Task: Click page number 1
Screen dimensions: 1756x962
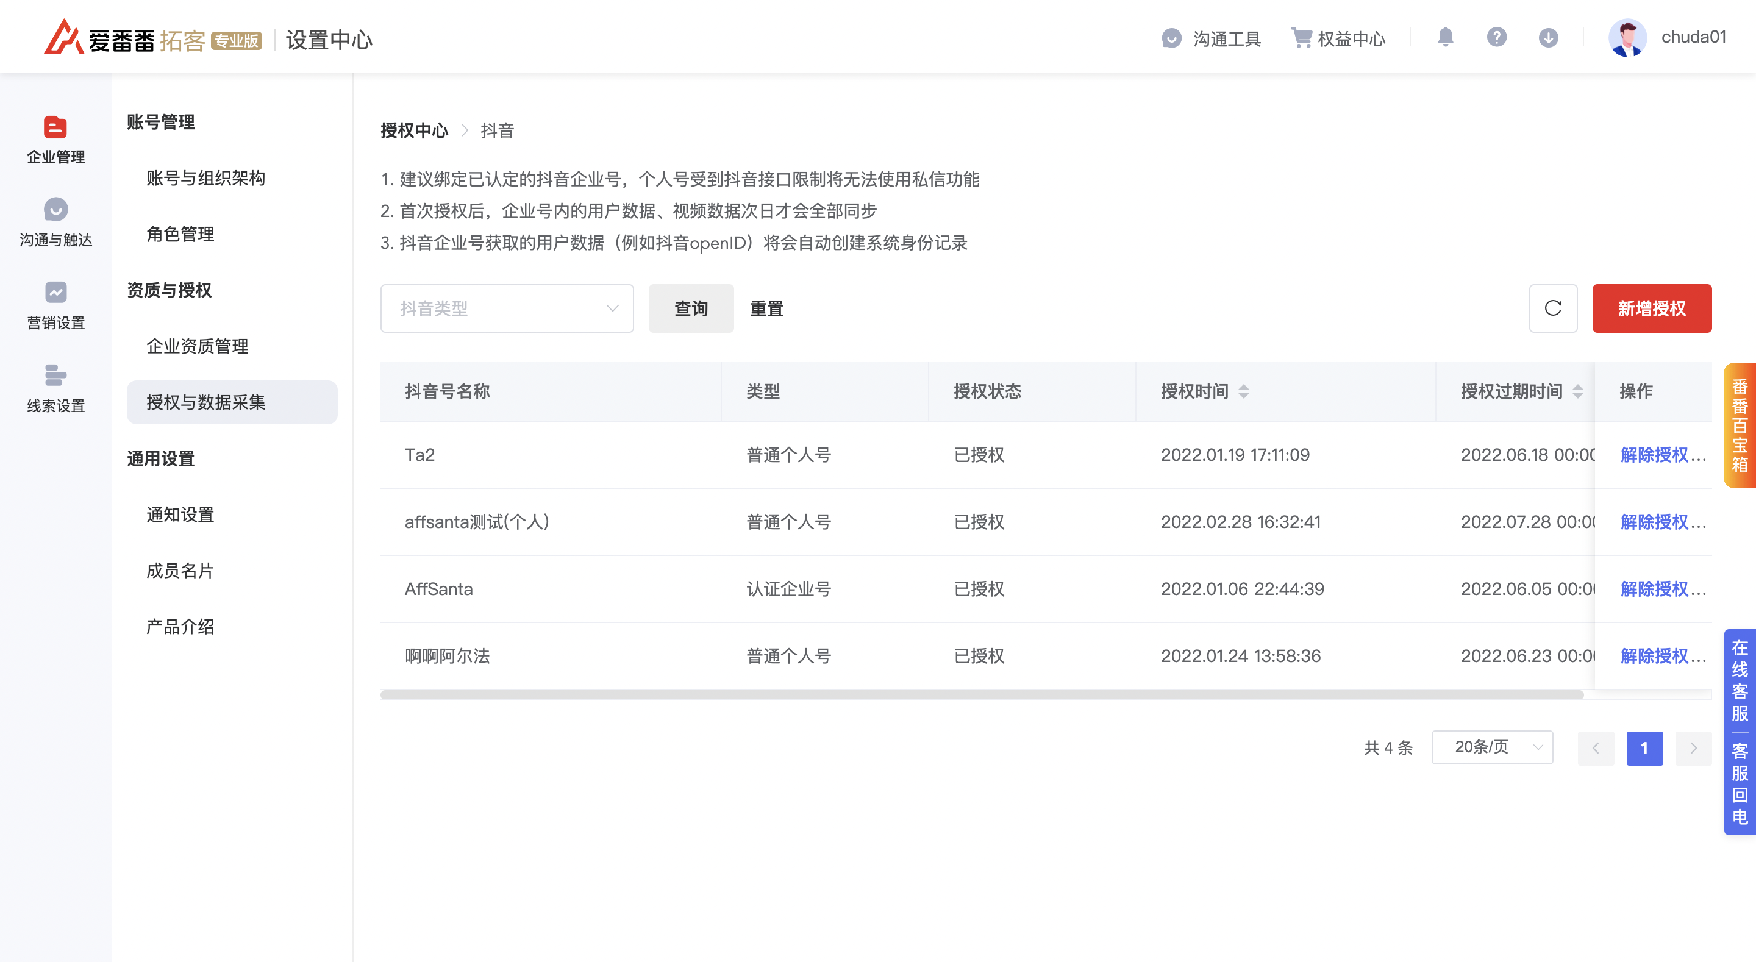Action: [1644, 748]
